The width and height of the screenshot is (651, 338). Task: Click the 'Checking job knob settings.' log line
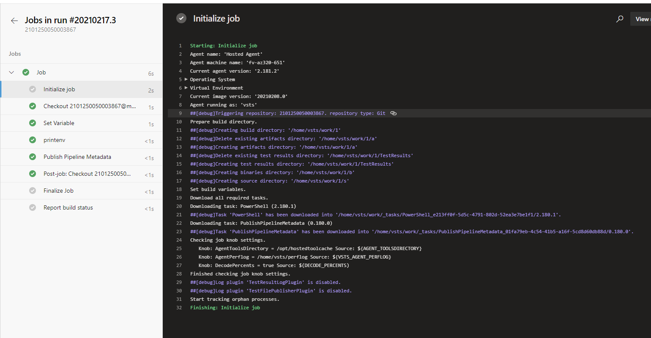click(x=228, y=240)
